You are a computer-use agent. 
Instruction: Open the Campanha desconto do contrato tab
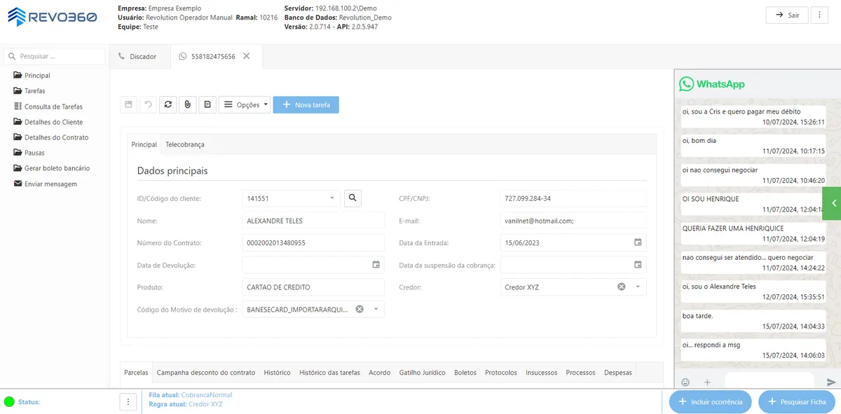click(206, 373)
